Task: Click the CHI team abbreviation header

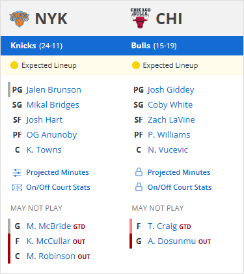Action: point(169,19)
